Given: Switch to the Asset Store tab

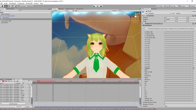Looking at the screenshot, I should (x=70, y=9).
